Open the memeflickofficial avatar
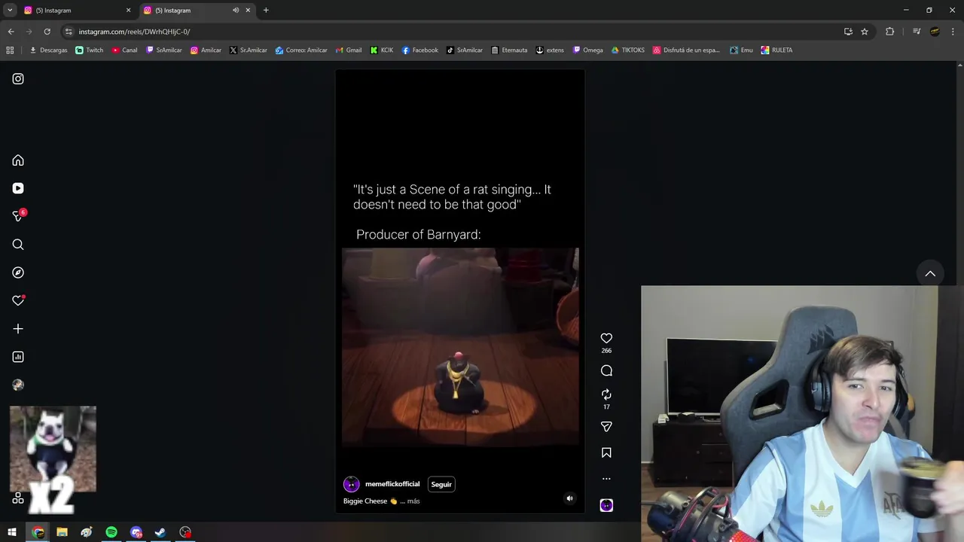This screenshot has width=964, height=542. 351,485
